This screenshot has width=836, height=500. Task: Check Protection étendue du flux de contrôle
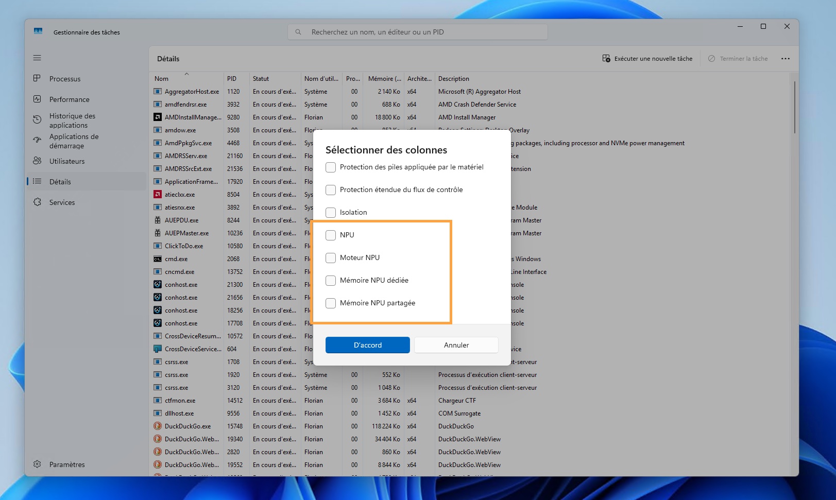331,190
